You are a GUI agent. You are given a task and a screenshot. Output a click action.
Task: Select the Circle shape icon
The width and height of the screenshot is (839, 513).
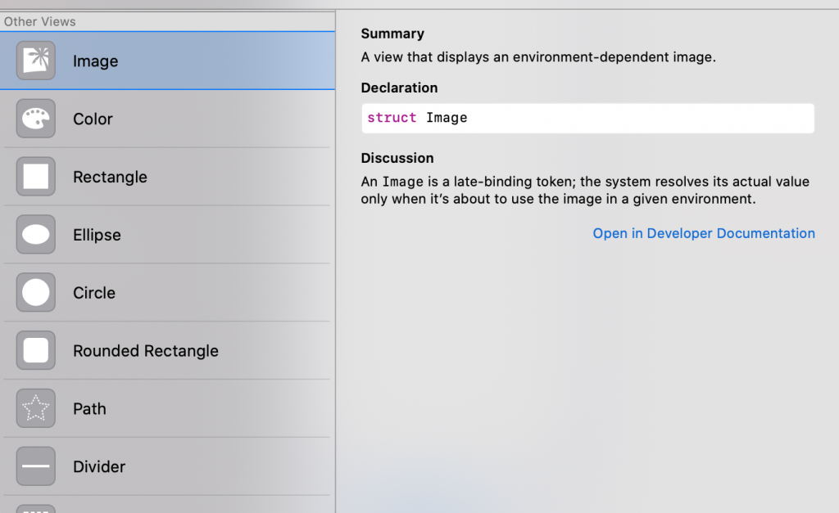pyautogui.click(x=36, y=293)
